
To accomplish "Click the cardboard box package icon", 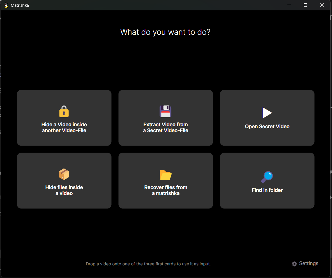I will pyautogui.click(x=64, y=174).
